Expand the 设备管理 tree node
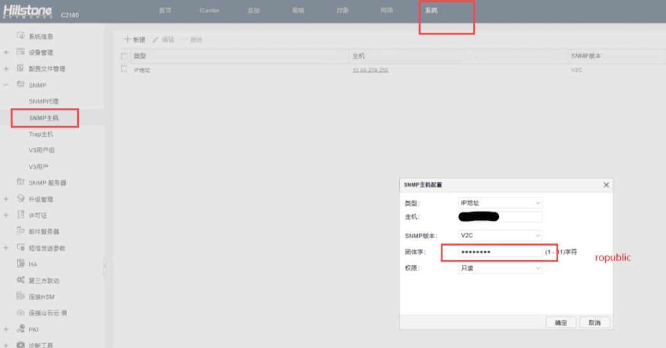This screenshot has width=666, height=348. pyautogui.click(x=6, y=52)
